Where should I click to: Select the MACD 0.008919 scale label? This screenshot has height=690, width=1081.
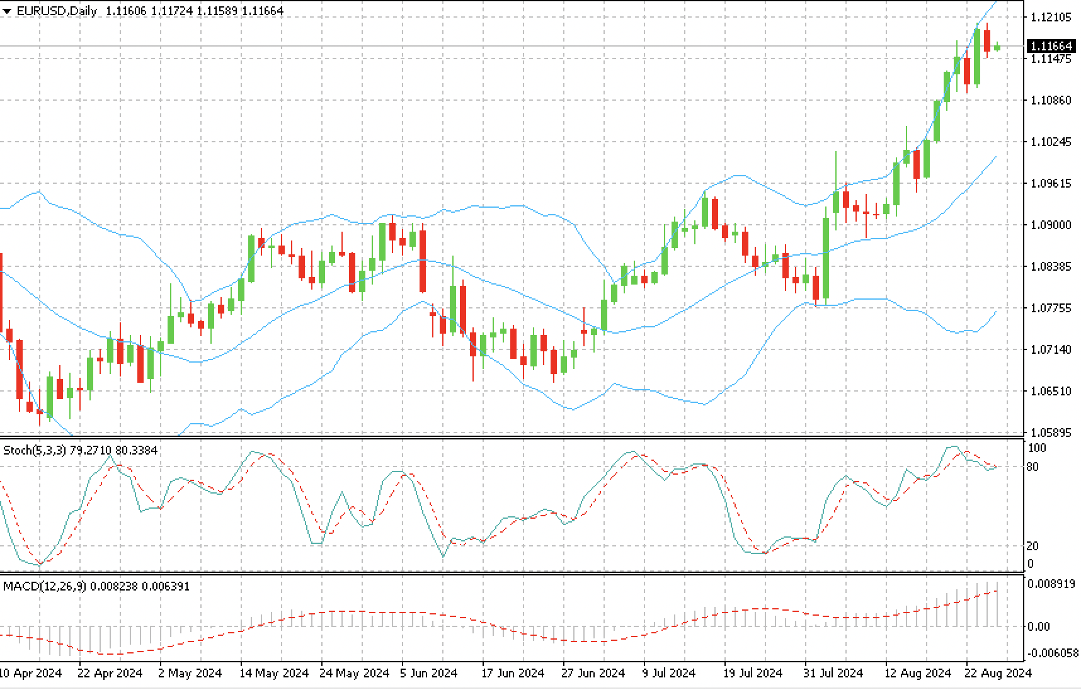pyautogui.click(x=1050, y=584)
